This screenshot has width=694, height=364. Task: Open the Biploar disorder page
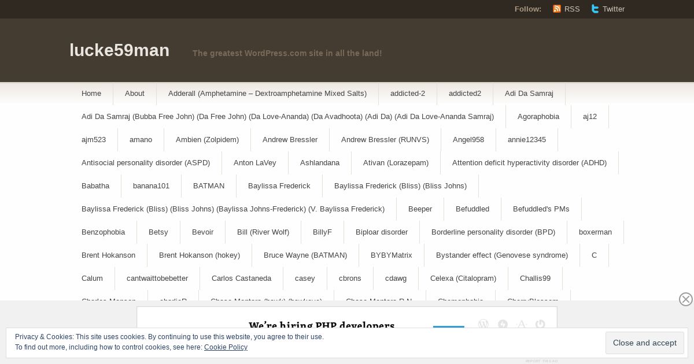382,232
